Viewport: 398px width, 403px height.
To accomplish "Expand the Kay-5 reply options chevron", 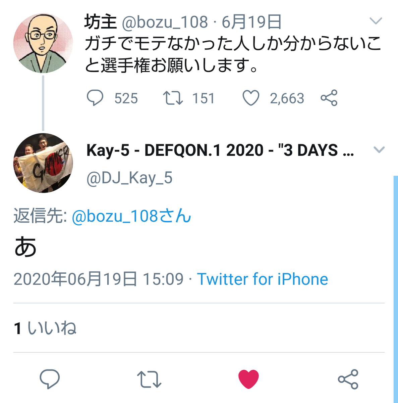I will point(379,150).
